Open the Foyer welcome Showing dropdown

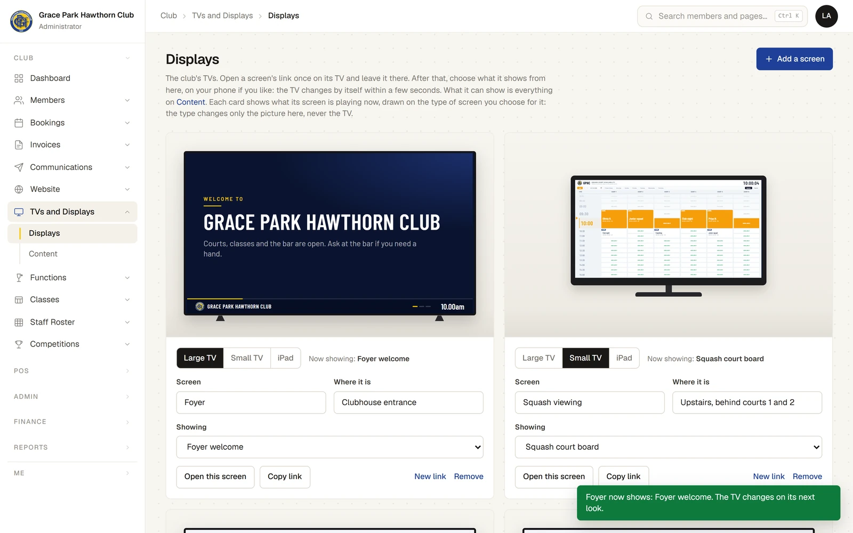(330, 447)
